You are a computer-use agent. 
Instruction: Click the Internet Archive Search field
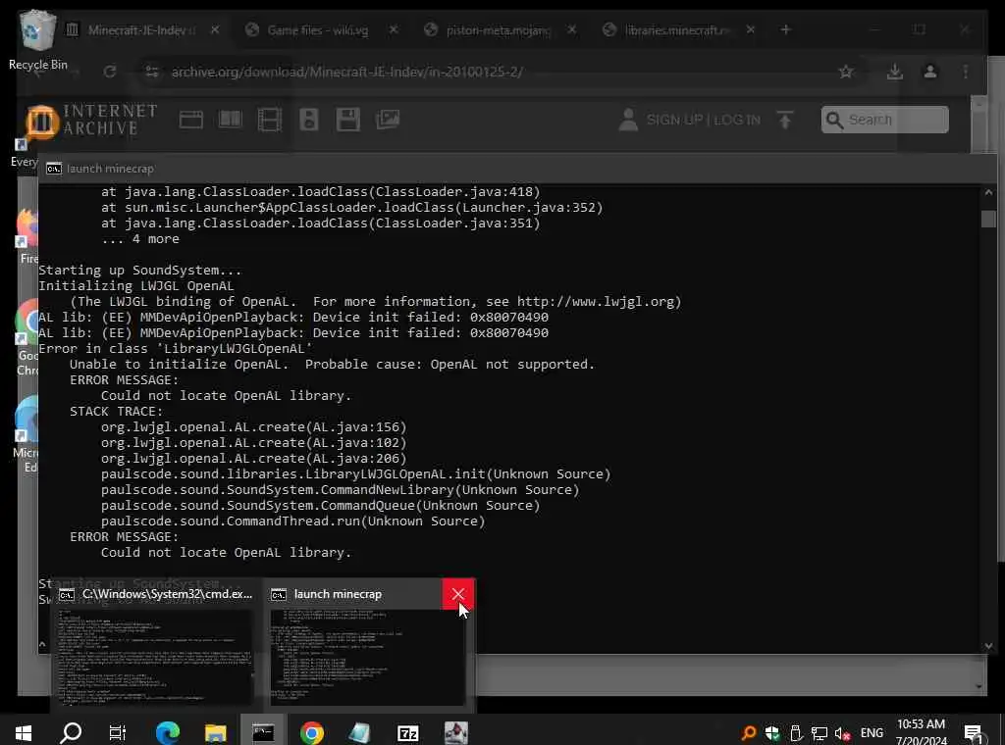pos(884,120)
